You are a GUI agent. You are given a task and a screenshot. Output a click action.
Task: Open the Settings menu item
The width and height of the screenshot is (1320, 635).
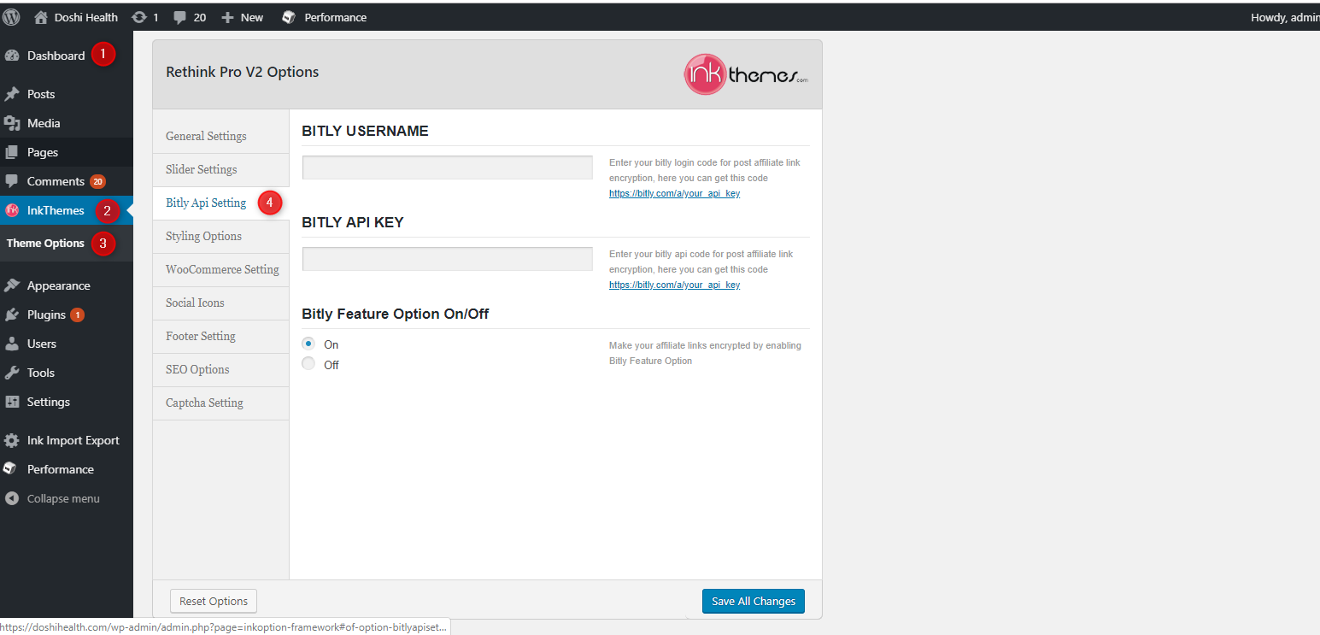pyautogui.click(x=67, y=402)
